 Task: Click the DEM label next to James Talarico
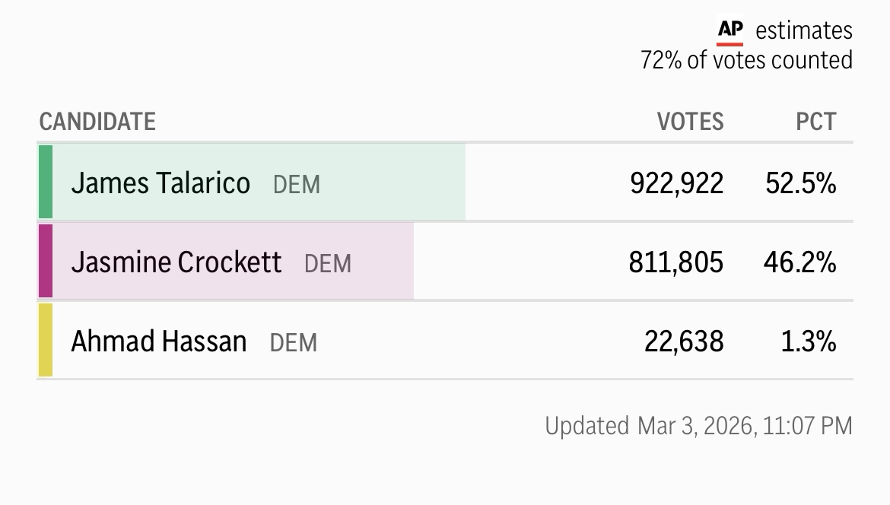(x=297, y=185)
